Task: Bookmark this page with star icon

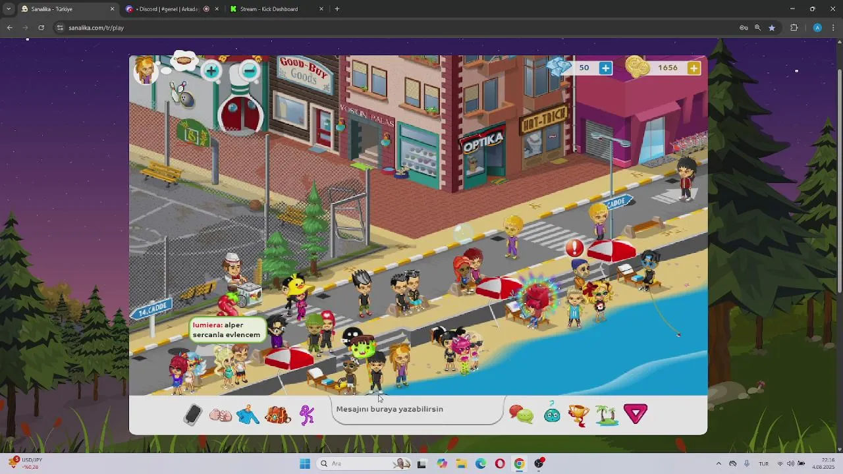Action: pos(772,28)
